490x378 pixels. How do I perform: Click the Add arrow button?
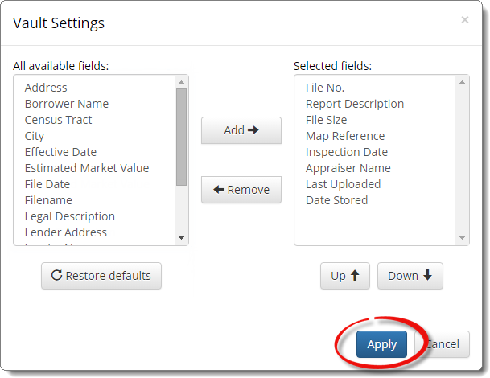point(241,130)
